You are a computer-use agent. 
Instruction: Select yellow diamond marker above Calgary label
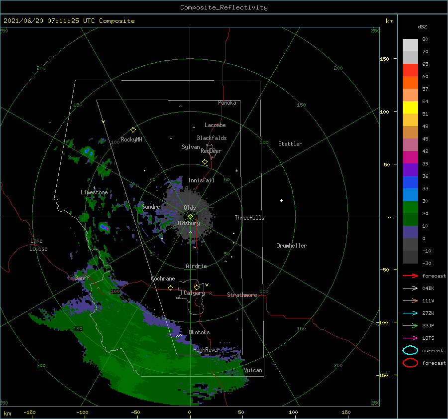point(197,287)
